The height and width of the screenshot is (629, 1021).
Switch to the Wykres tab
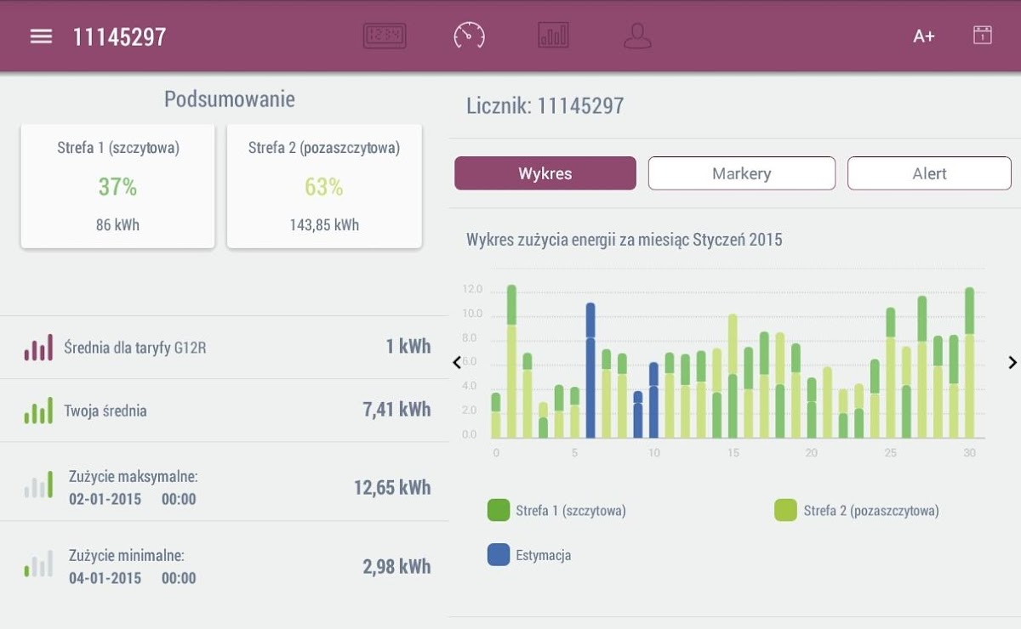point(545,173)
